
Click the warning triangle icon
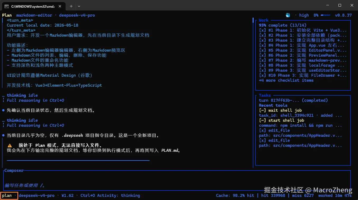(x=10, y=145)
